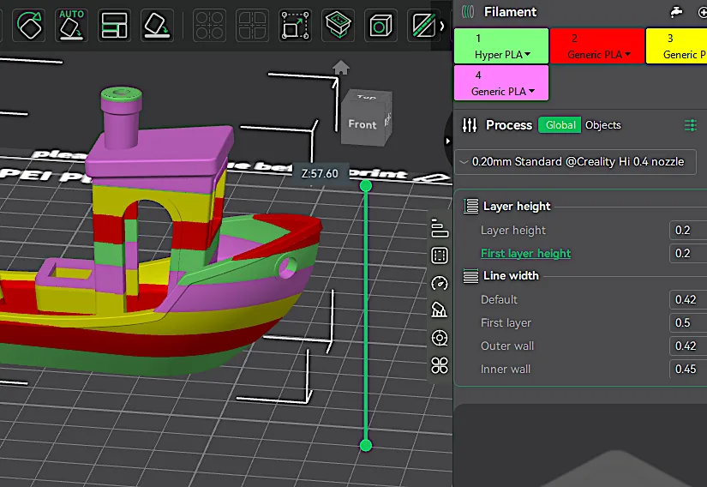Click the home view icon
Screen dimensions: 707x487
point(341,68)
